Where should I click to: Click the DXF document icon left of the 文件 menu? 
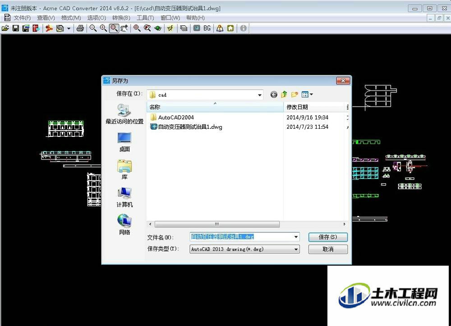tap(7, 18)
